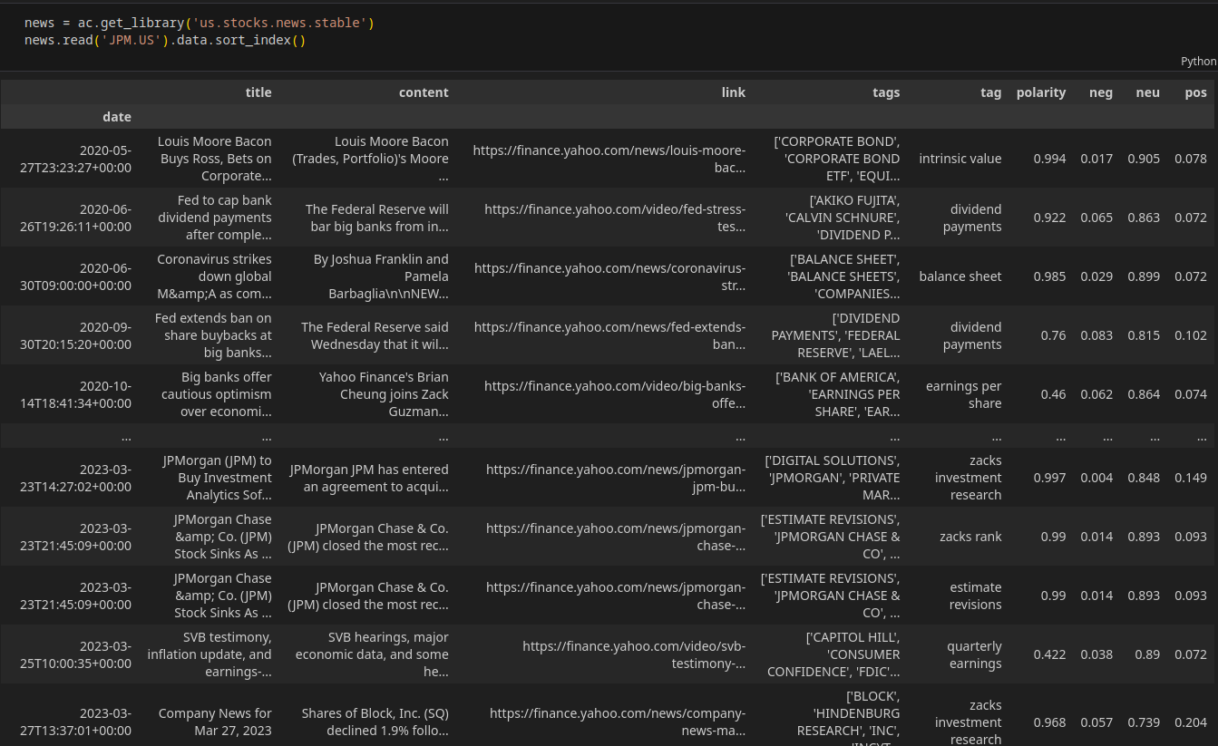
Task: Click the tag column header
Action: coord(991,92)
